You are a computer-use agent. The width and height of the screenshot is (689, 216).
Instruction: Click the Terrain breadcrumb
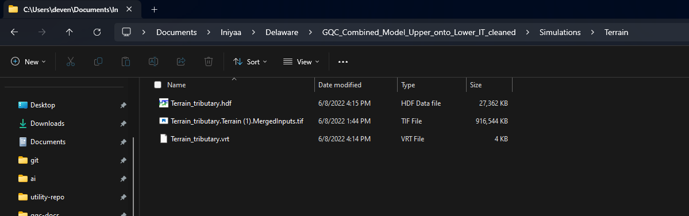[x=617, y=33]
